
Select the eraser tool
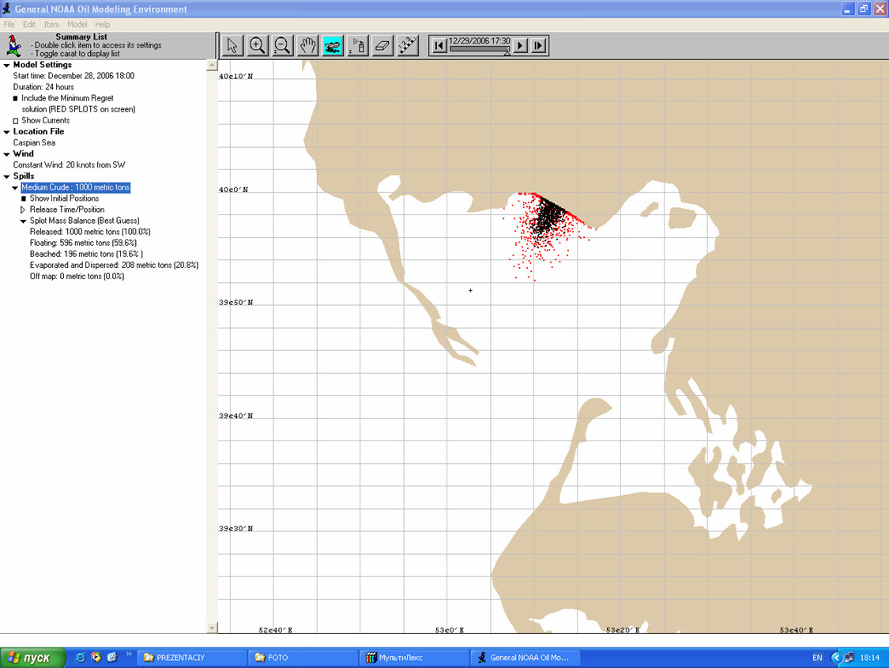382,46
